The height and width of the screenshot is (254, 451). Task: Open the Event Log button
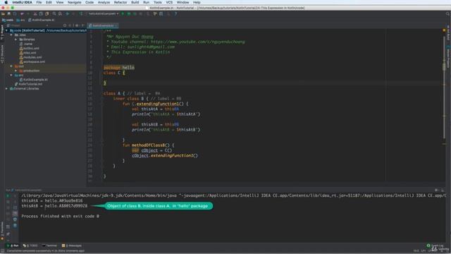(435, 246)
